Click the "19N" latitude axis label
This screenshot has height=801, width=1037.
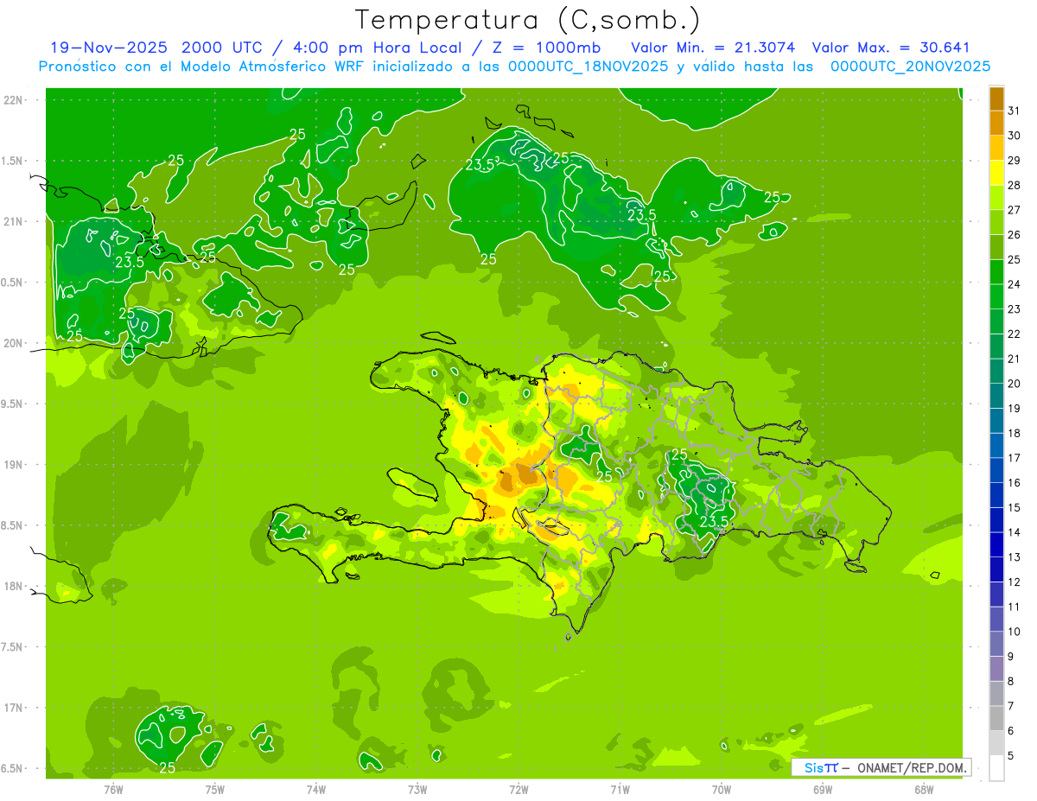click(x=13, y=465)
